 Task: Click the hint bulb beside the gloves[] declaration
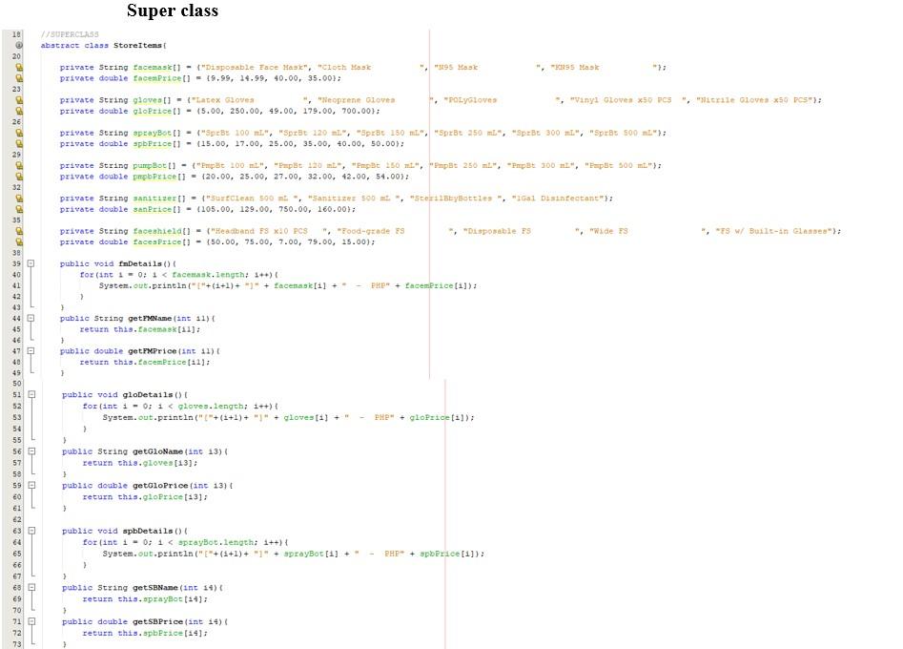click(x=19, y=100)
